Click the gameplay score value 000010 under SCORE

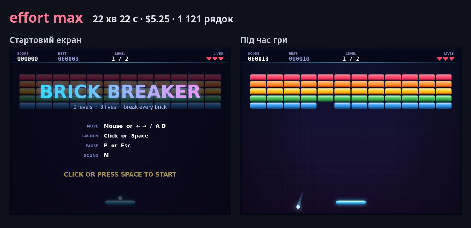(x=258, y=59)
